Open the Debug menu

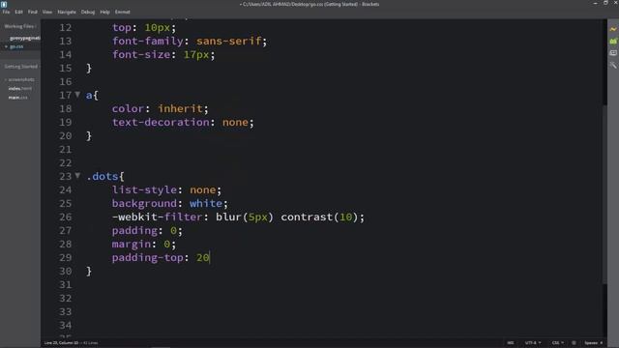tap(88, 12)
